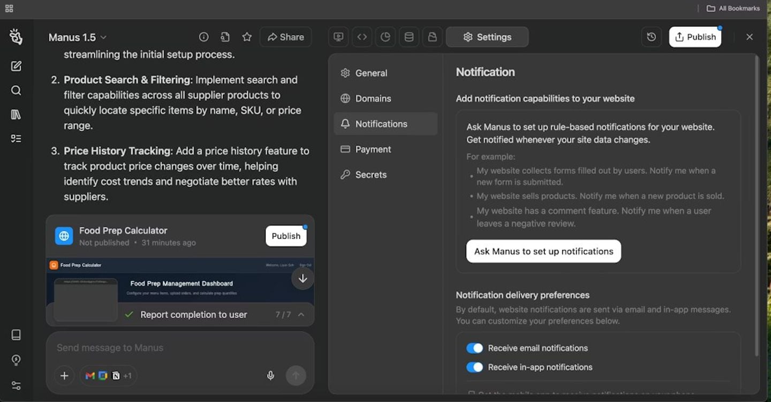Select the Domains settings tab

pos(373,98)
